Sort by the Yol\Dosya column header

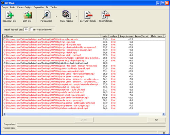click(52, 36)
